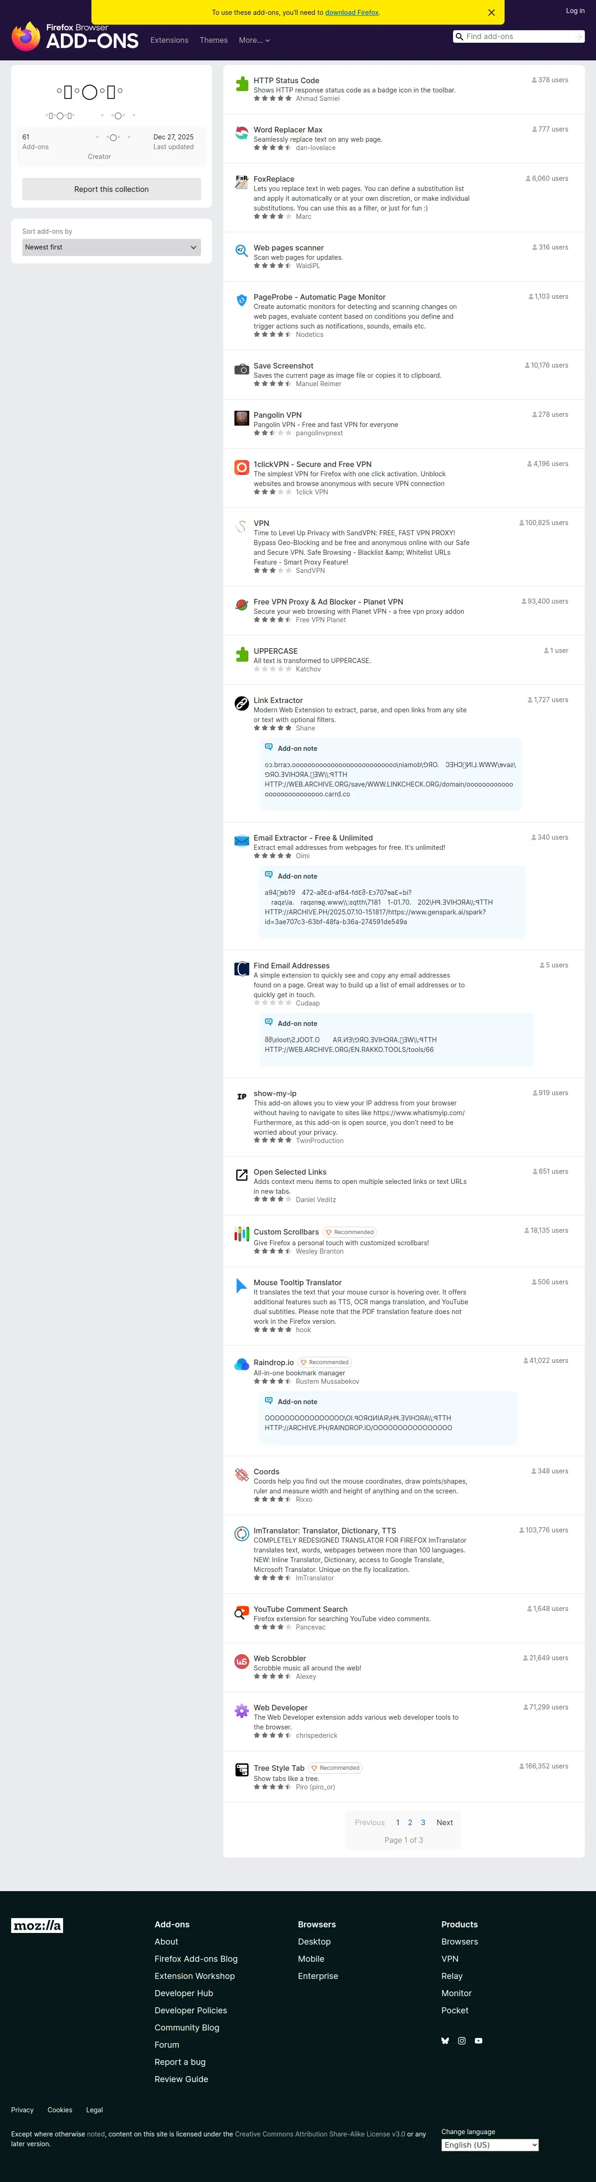The height and width of the screenshot is (2182, 596).
Task: Open the VPN by SandVPN title link
Action: [261, 524]
